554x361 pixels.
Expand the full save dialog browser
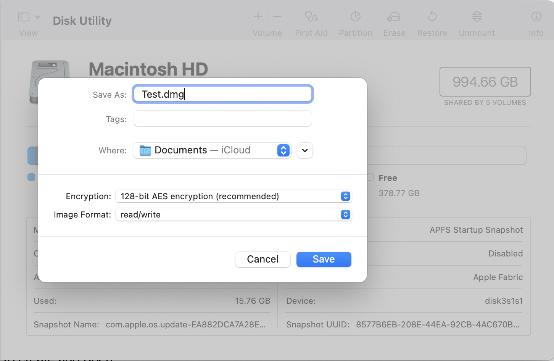pos(305,150)
